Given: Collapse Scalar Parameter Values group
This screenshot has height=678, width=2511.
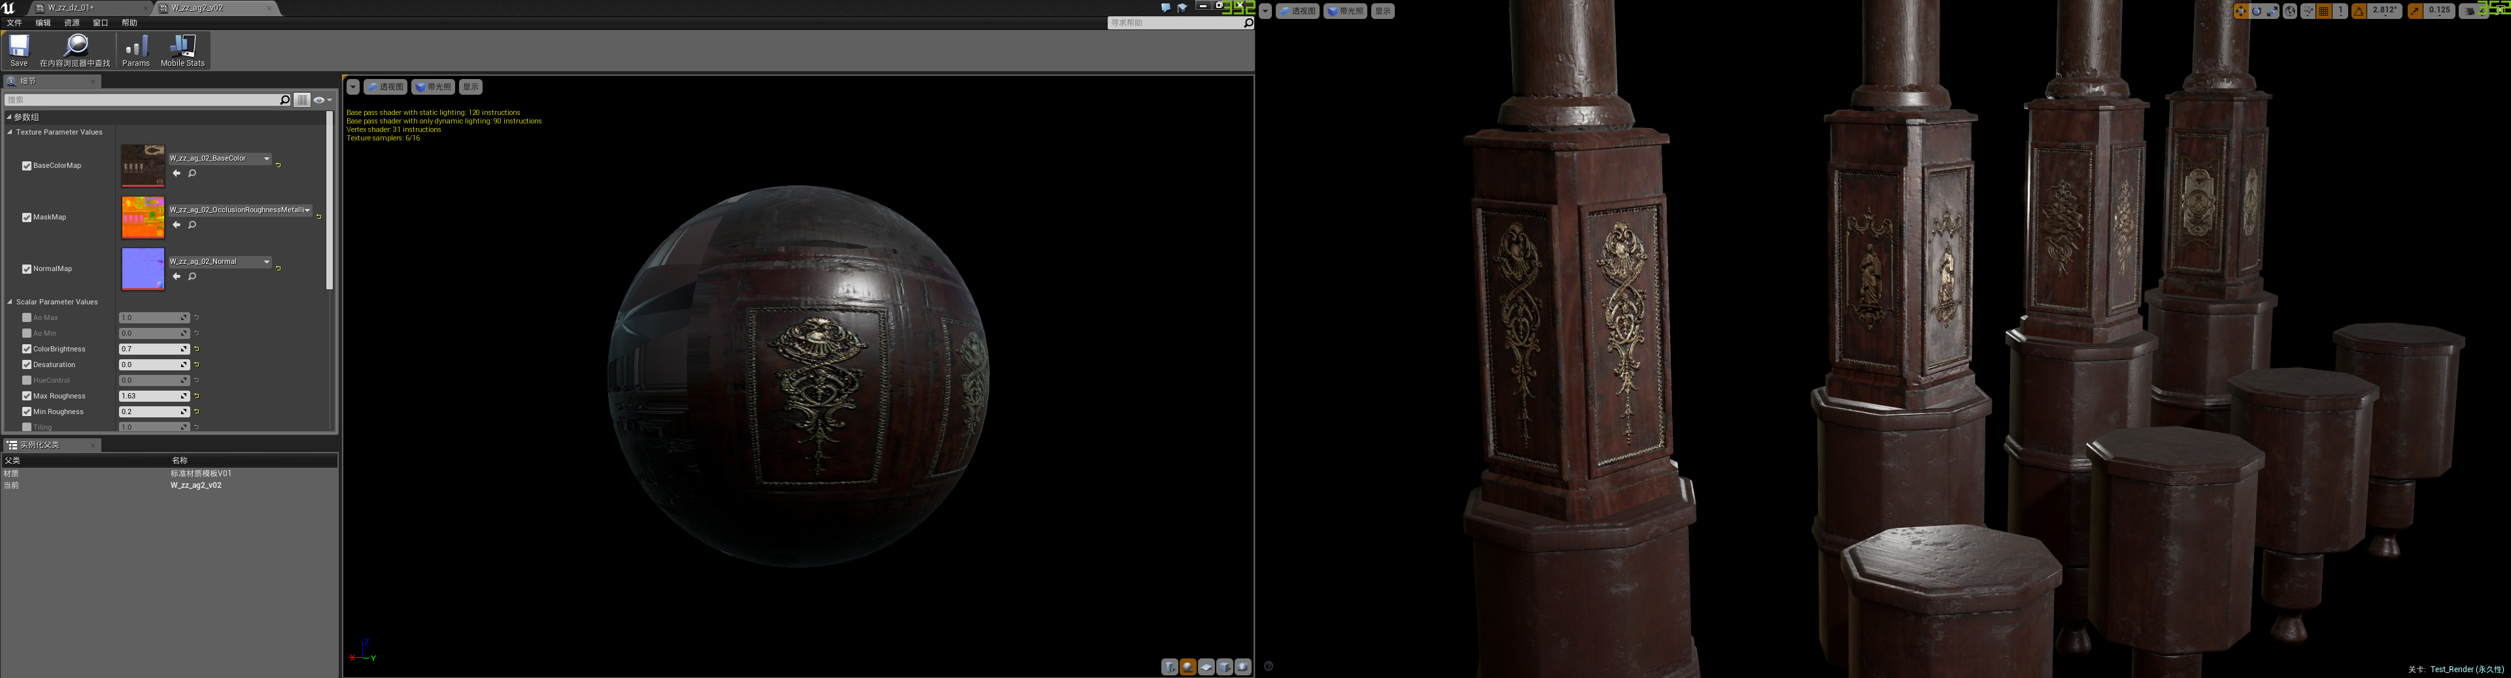Looking at the screenshot, I should click(x=10, y=302).
